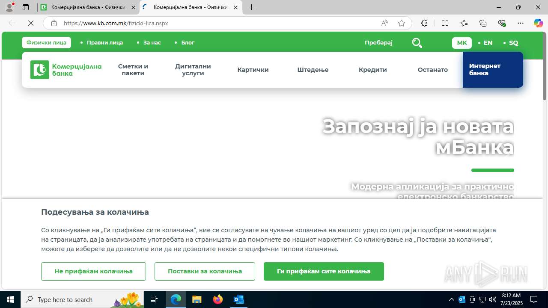The image size is (548, 308).
Task: Open Task View on the taskbar
Action: (x=154, y=299)
